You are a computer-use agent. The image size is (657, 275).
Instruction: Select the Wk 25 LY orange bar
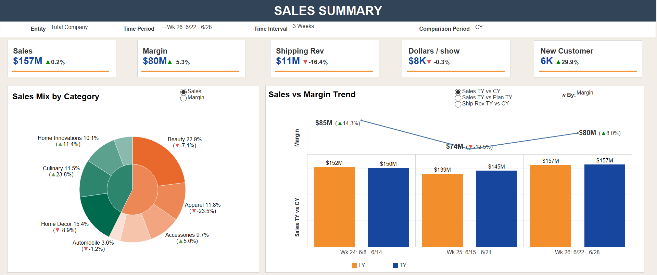(442, 210)
